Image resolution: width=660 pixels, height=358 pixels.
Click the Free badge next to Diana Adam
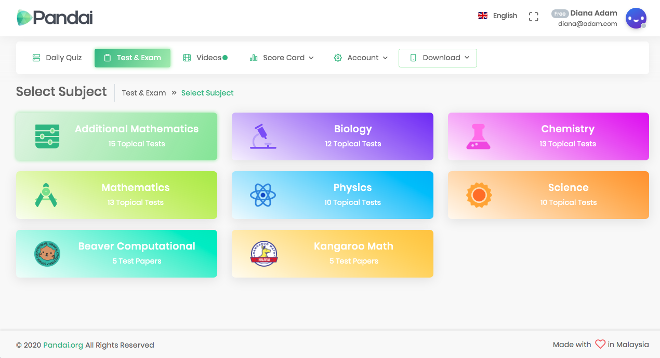(560, 13)
